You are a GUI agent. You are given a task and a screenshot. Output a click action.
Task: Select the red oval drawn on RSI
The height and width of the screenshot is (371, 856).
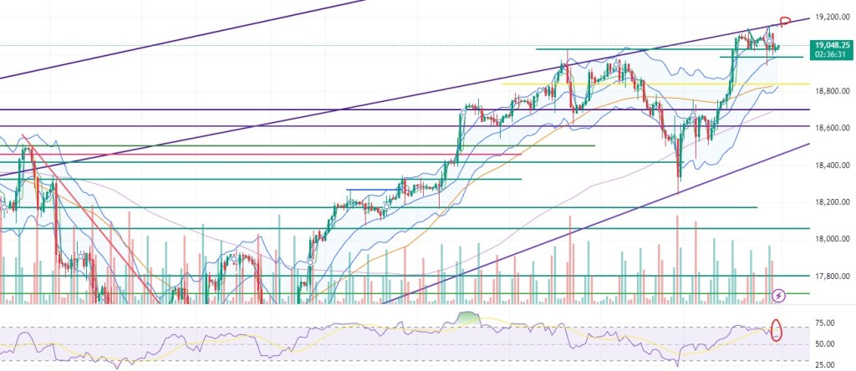776,329
